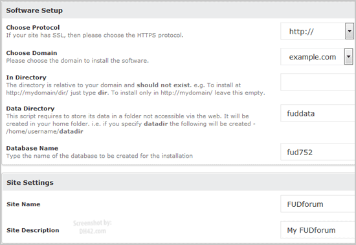Click the Site Name label
356x245 pixels.
pyautogui.click(x=23, y=204)
